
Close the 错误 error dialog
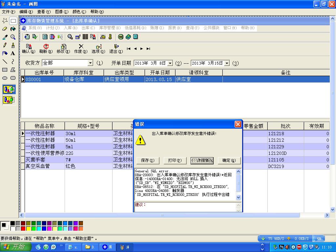[x=238, y=124]
